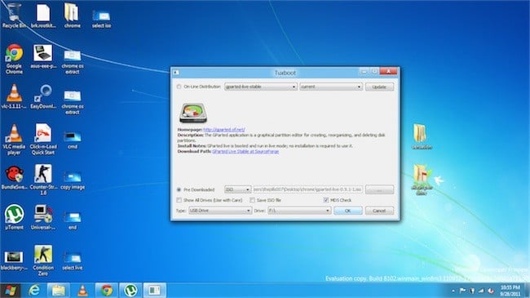Click the OK button in Tuxboot
The height and width of the screenshot is (298, 530).
point(348,211)
